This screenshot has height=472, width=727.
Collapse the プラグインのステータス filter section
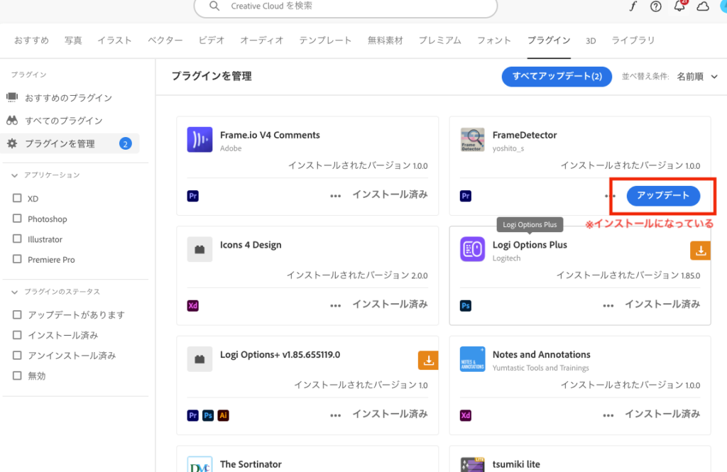click(x=14, y=292)
